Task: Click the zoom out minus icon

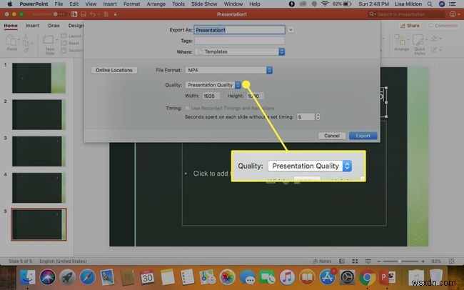Action: [x=379, y=261]
